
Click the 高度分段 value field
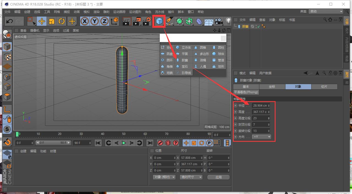coord(260,118)
